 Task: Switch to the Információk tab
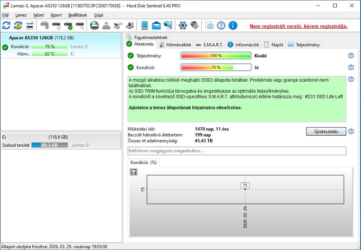click(243, 45)
